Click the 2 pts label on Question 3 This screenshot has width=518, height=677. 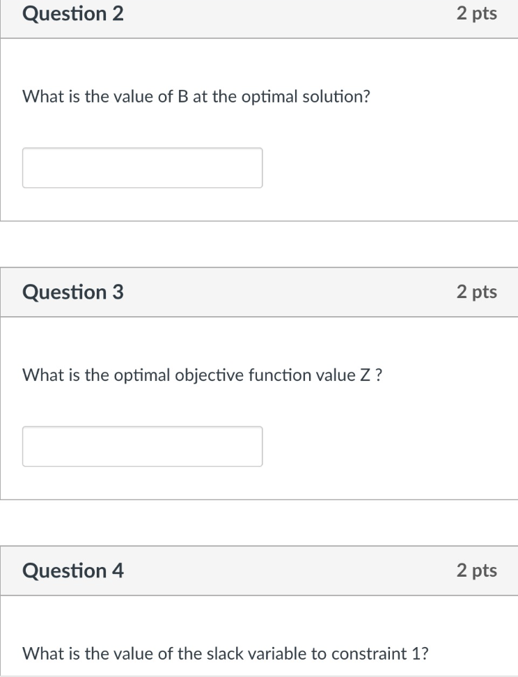[478, 292]
